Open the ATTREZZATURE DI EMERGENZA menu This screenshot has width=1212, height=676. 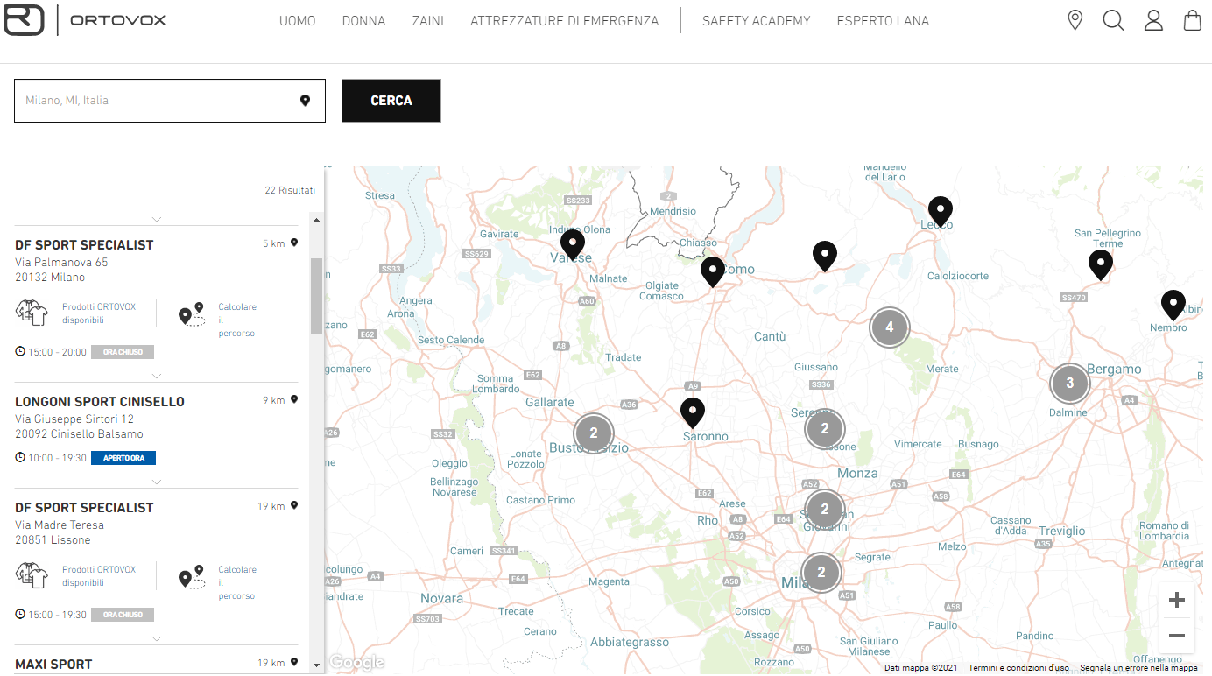pos(564,21)
